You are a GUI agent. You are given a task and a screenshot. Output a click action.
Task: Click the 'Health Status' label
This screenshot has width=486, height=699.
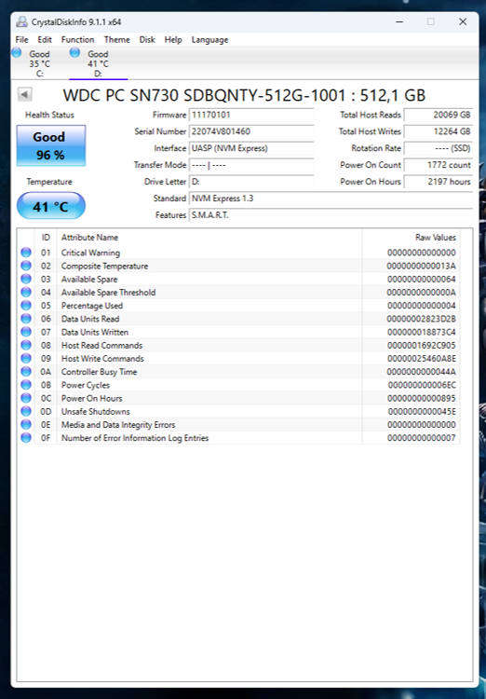pyautogui.click(x=49, y=115)
